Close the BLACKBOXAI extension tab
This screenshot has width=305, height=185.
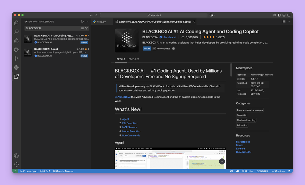click(x=194, y=22)
